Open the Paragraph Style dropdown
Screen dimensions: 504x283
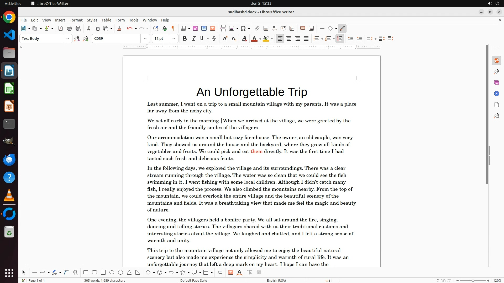point(67,39)
